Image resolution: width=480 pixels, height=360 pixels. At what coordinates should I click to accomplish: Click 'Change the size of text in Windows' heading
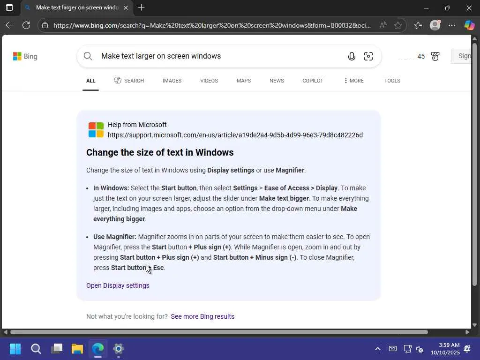(160, 152)
